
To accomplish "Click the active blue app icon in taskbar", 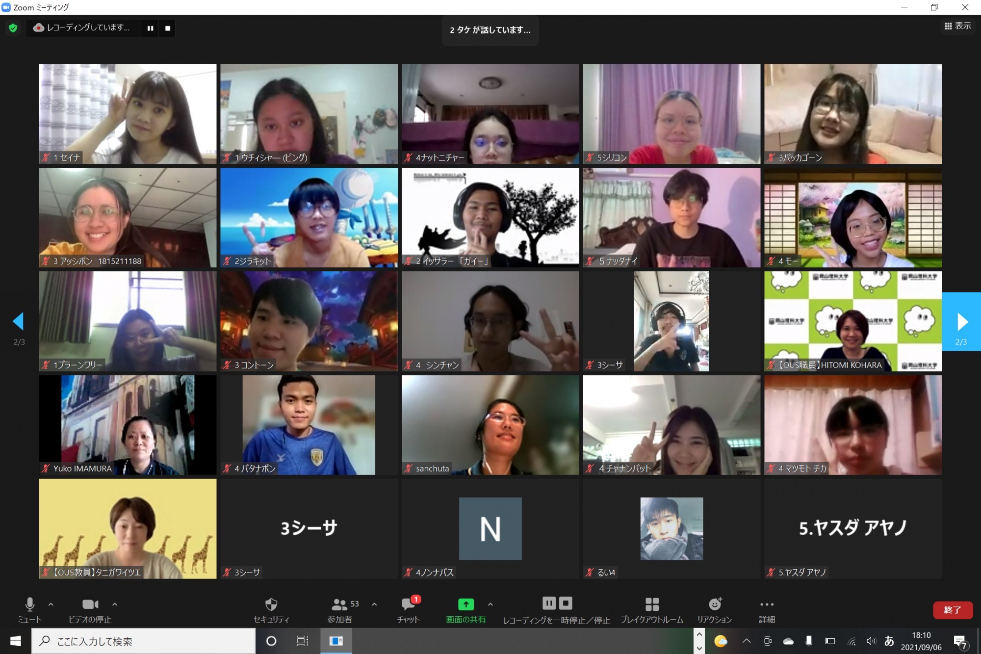I will coord(336,641).
